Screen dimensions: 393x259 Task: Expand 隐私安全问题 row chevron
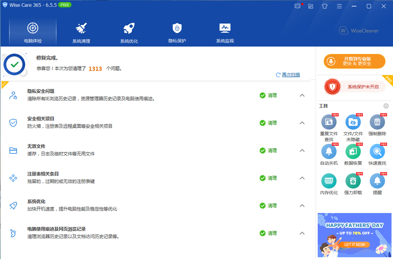tap(302, 95)
